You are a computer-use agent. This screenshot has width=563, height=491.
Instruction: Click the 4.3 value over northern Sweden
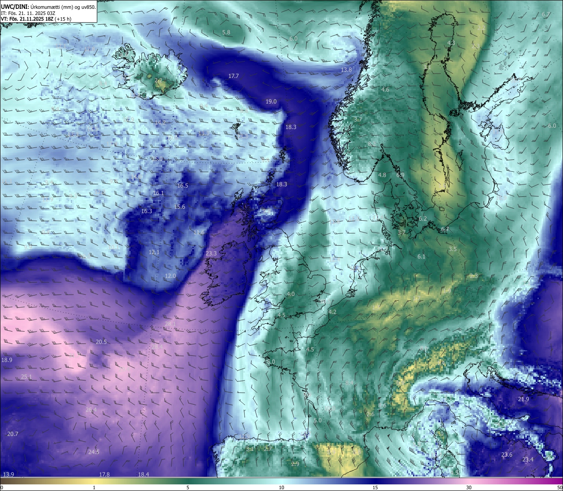point(451,43)
